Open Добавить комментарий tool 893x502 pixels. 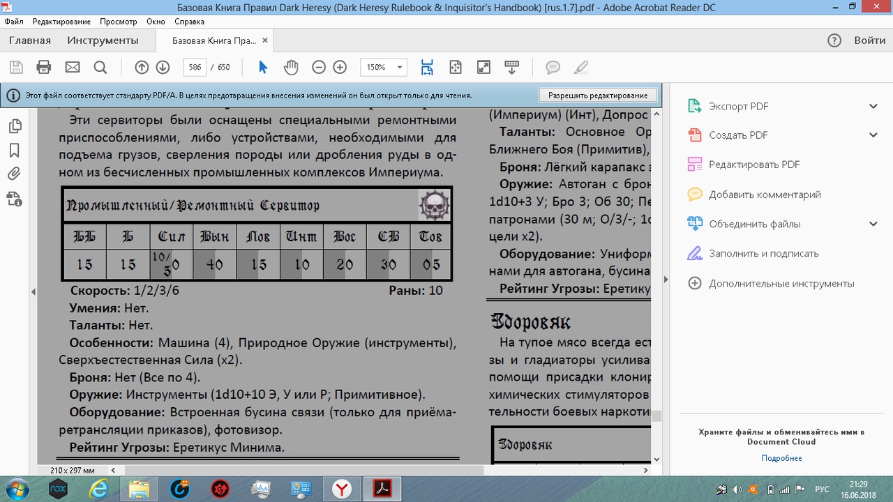pos(765,195)
